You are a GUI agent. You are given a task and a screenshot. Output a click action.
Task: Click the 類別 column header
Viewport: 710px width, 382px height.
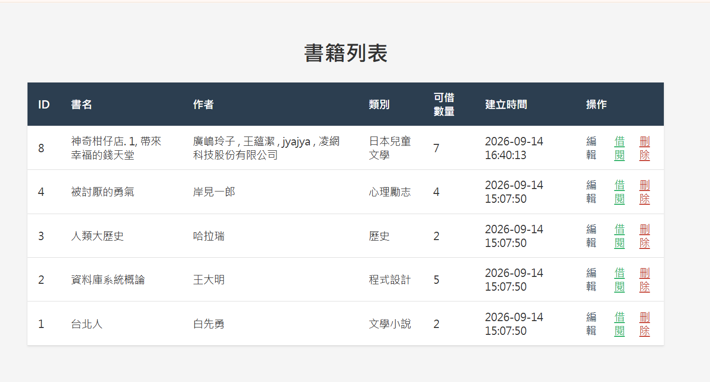[x=380, y=105]
